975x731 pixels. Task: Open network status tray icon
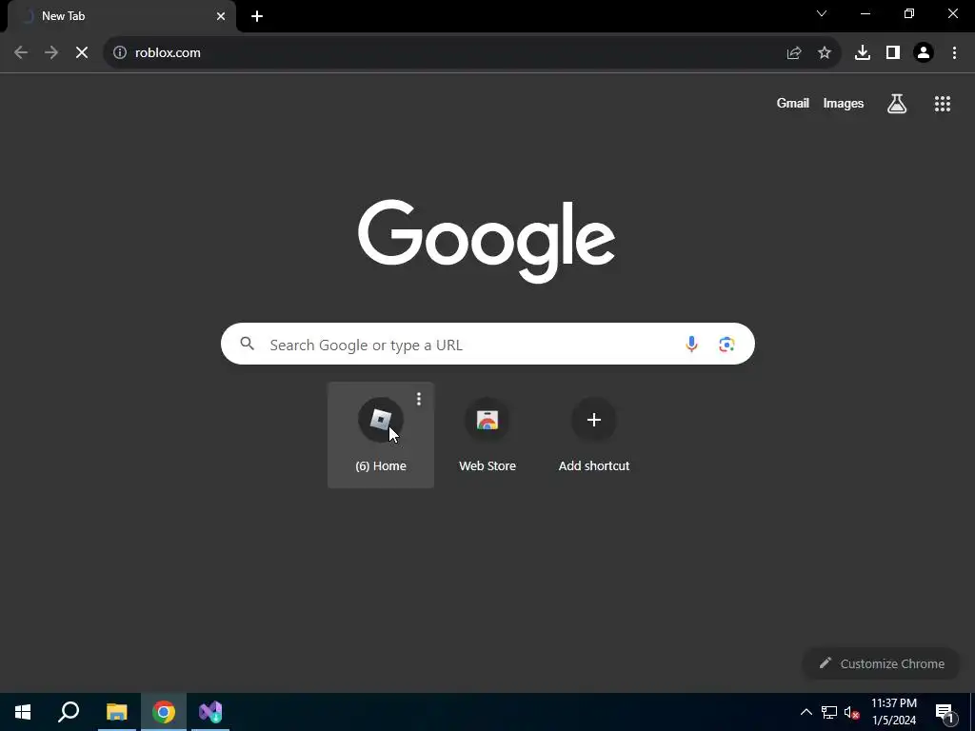click(x=829, y=712)
